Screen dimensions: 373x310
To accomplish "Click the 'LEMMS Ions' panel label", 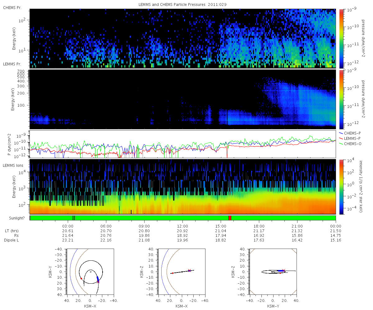I will tap(13, 166).
